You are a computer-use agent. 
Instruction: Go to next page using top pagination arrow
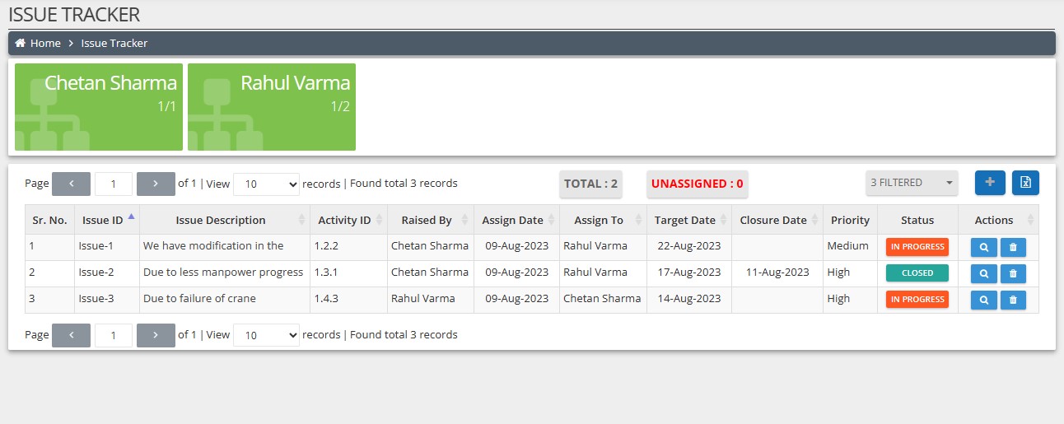pos(155,184)
